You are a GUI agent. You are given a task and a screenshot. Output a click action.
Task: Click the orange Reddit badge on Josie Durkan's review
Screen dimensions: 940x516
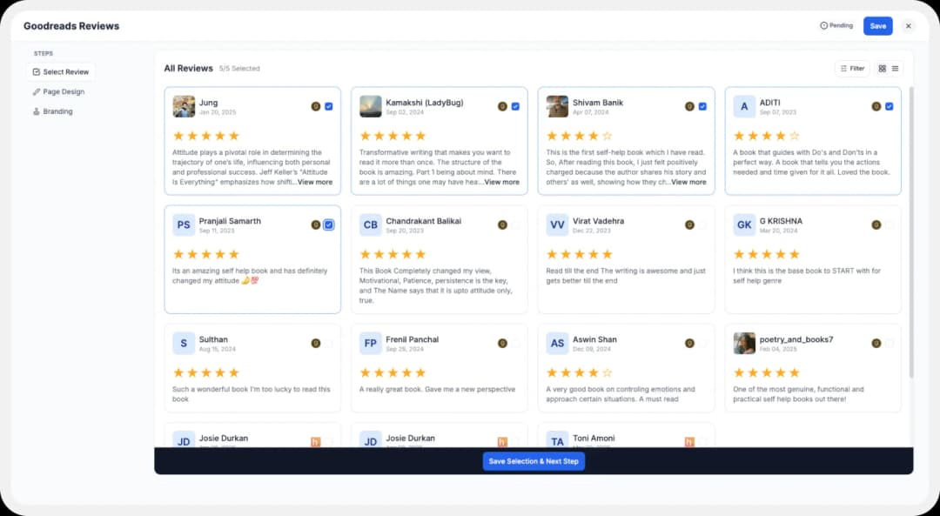pyautogui.click(x=316, y=442)
